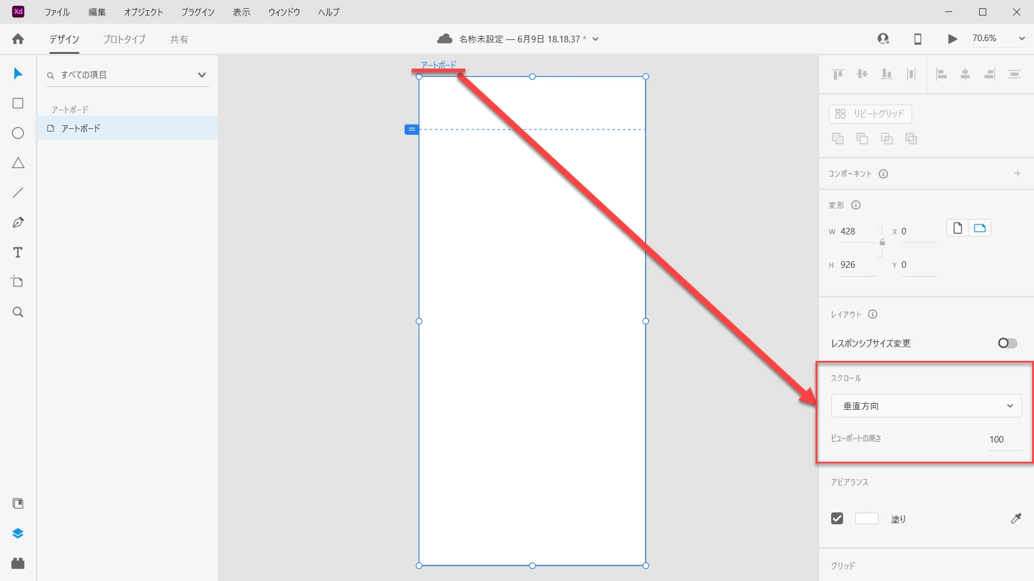Click the H height field 926
This screenshot has width=1034, height=581.
tap(858, 265)
